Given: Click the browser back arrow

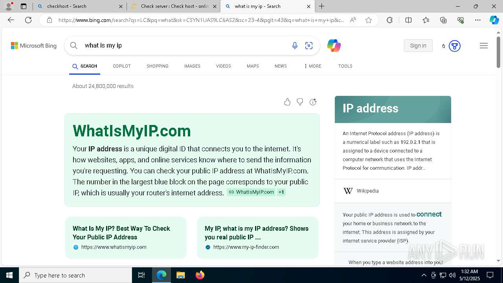Looking at the screenshot, I should pyautogui.click(x=11, y=20).
